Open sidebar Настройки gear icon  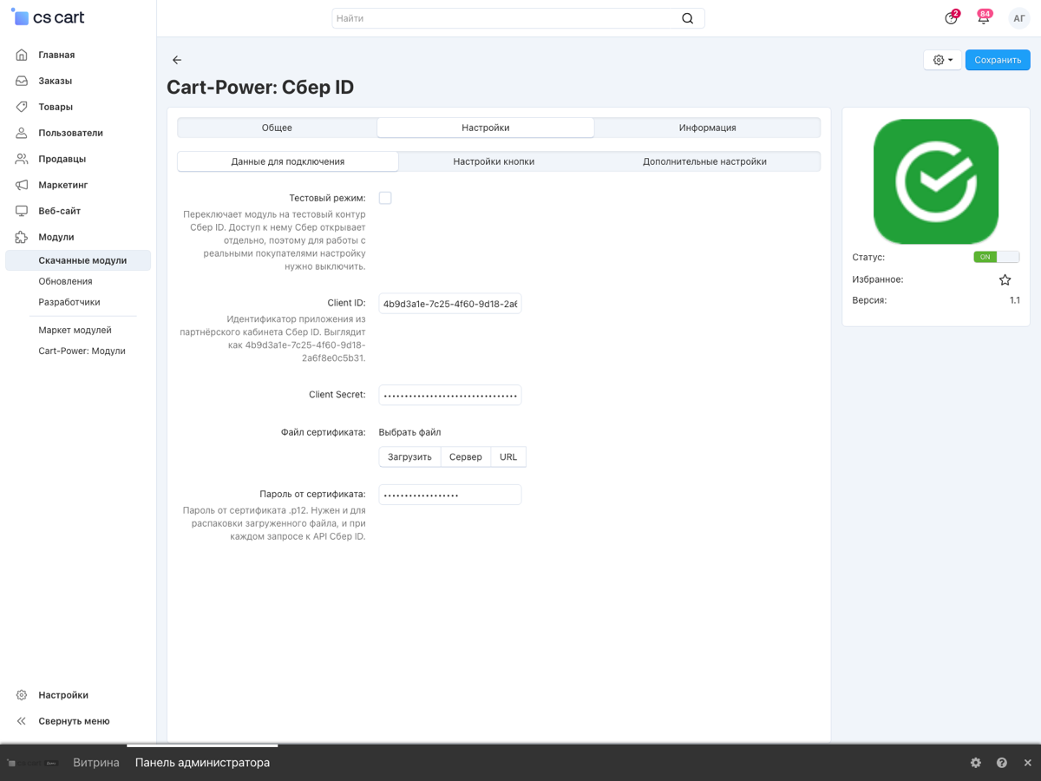click(x=22, y=695)
